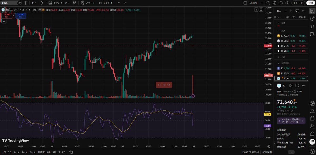Select the oil row showing -2.64%
The height and width of the screenshot is (155, 316).
click(x=291, y=46)
